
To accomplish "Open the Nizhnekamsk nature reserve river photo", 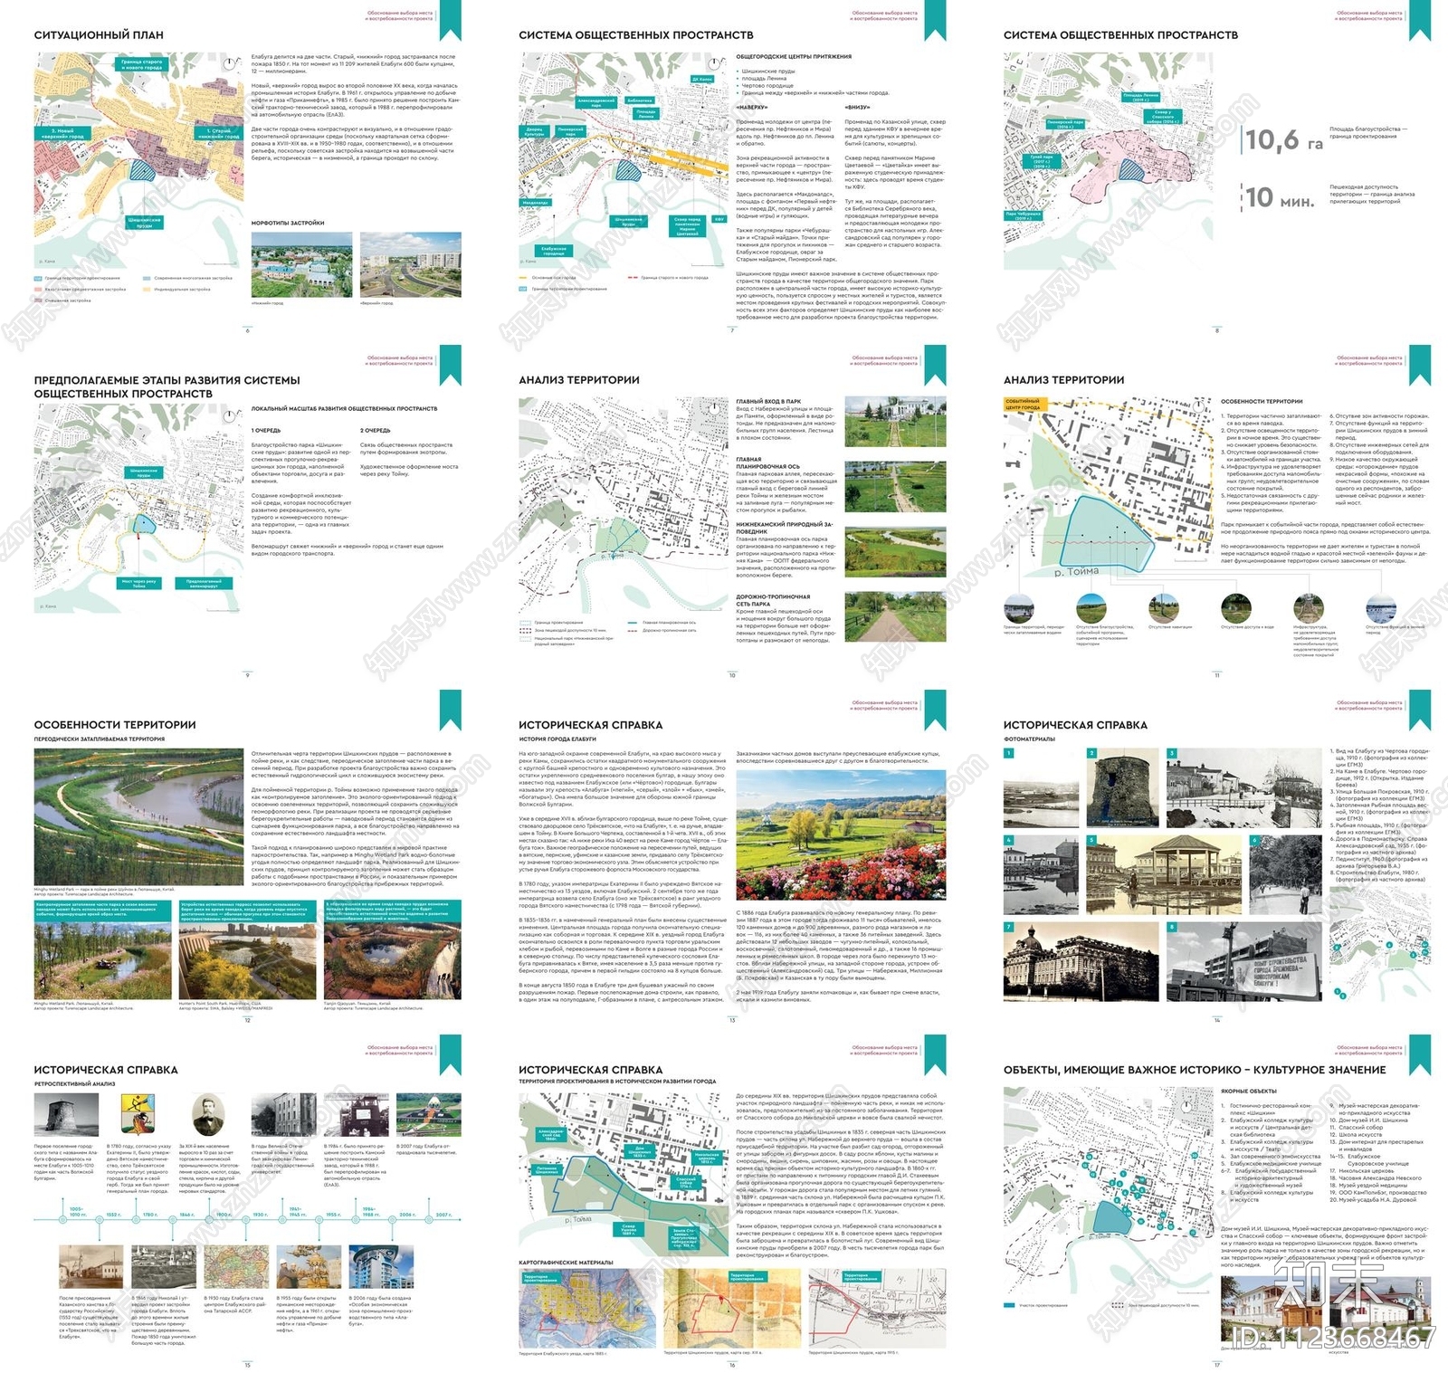I will (895, 552).
